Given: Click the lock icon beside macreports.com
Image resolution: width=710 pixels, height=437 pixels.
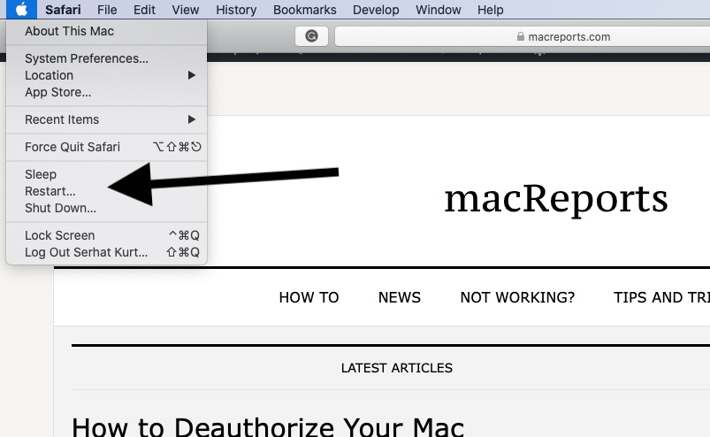Looking at the screenshot, I should (521, 36).
